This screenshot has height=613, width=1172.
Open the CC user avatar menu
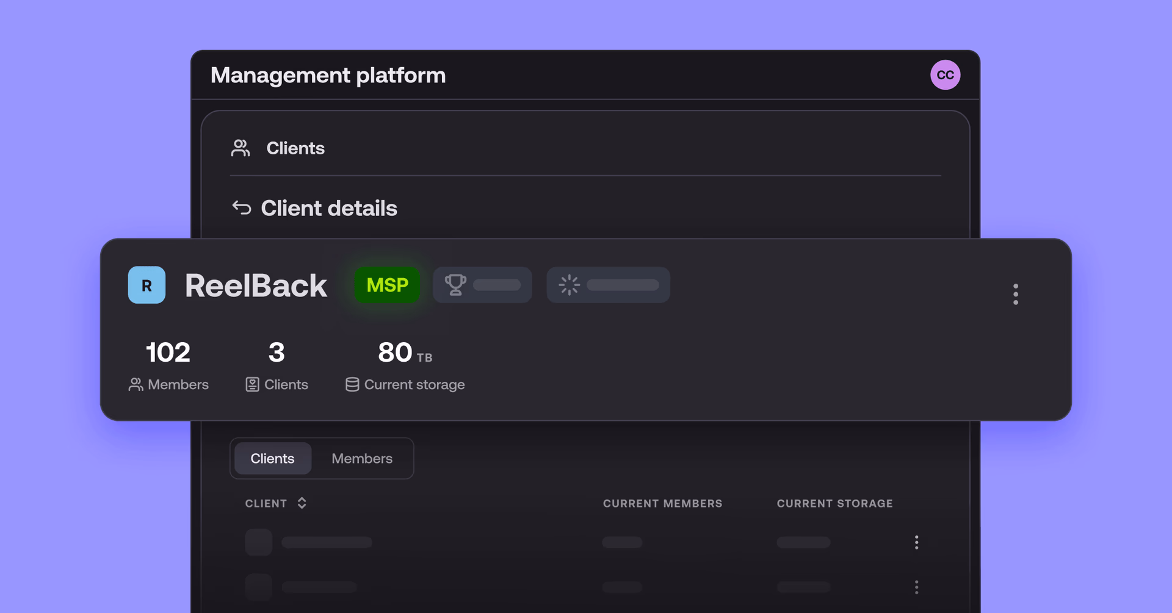coord(945,75)
